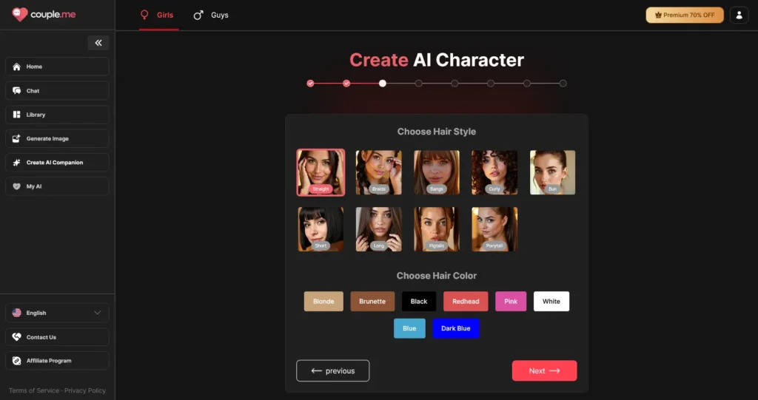Image resolution: width=758 pixels, height=400 pixels.
Task: Select the Straight hair style
Action: 321,172
